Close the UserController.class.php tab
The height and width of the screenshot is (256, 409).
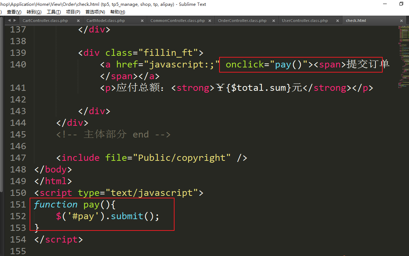pyautogui.click(x=337, y=21)
